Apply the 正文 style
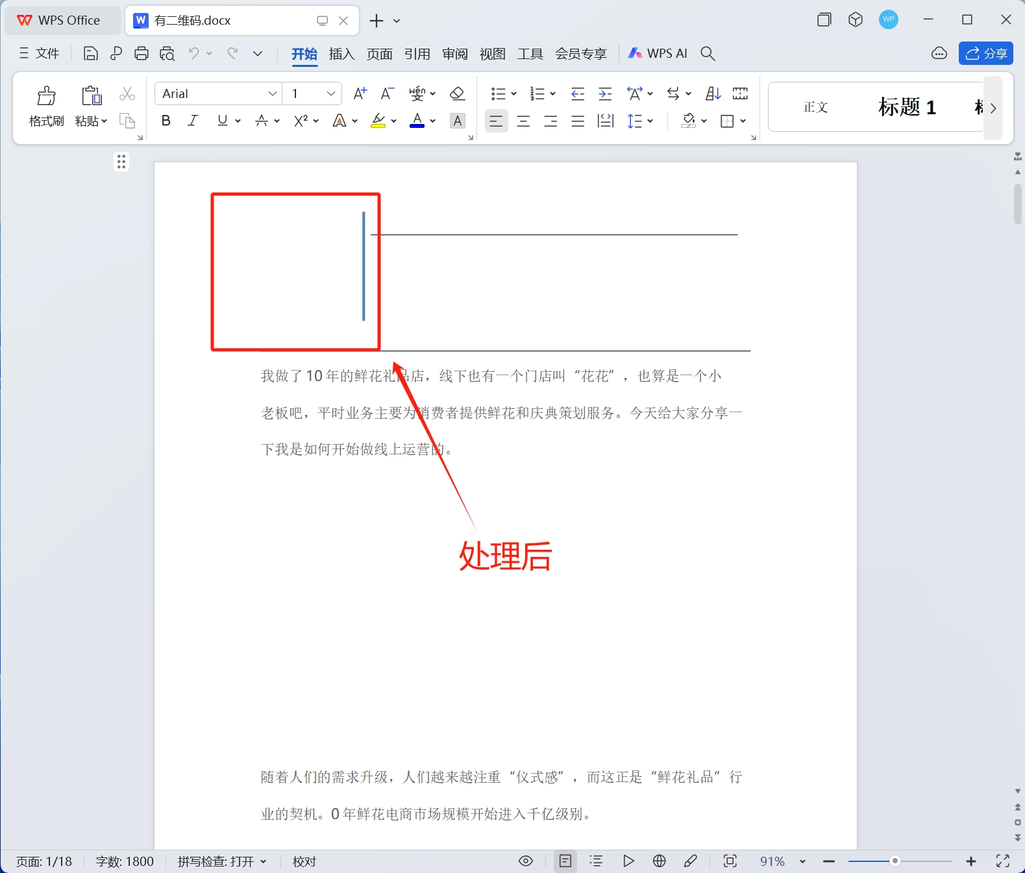1025x873 pixels. point(816,107)
